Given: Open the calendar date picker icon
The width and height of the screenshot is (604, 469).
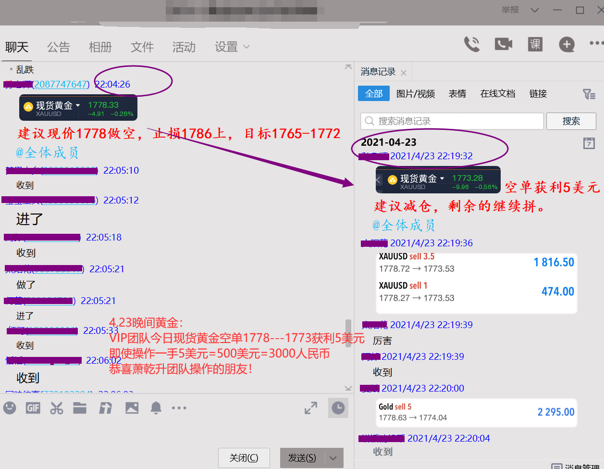Looking at the screenshot, I should coord(589,143).
